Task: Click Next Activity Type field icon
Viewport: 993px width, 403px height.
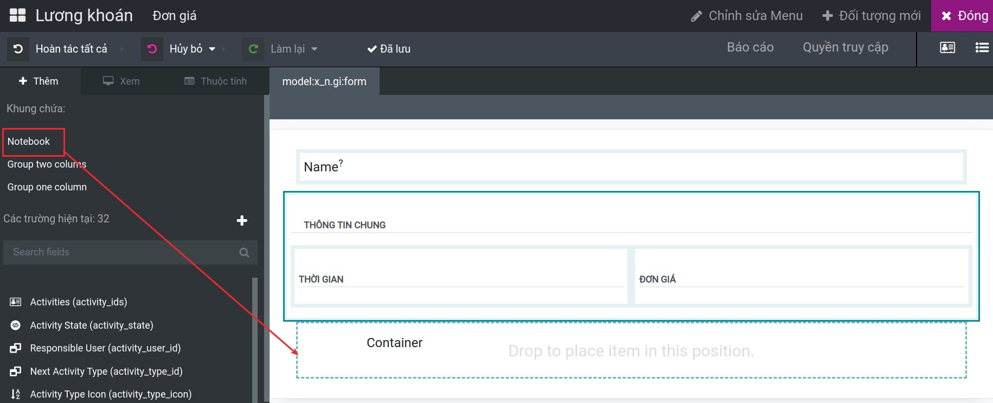Action: [16, 371]
